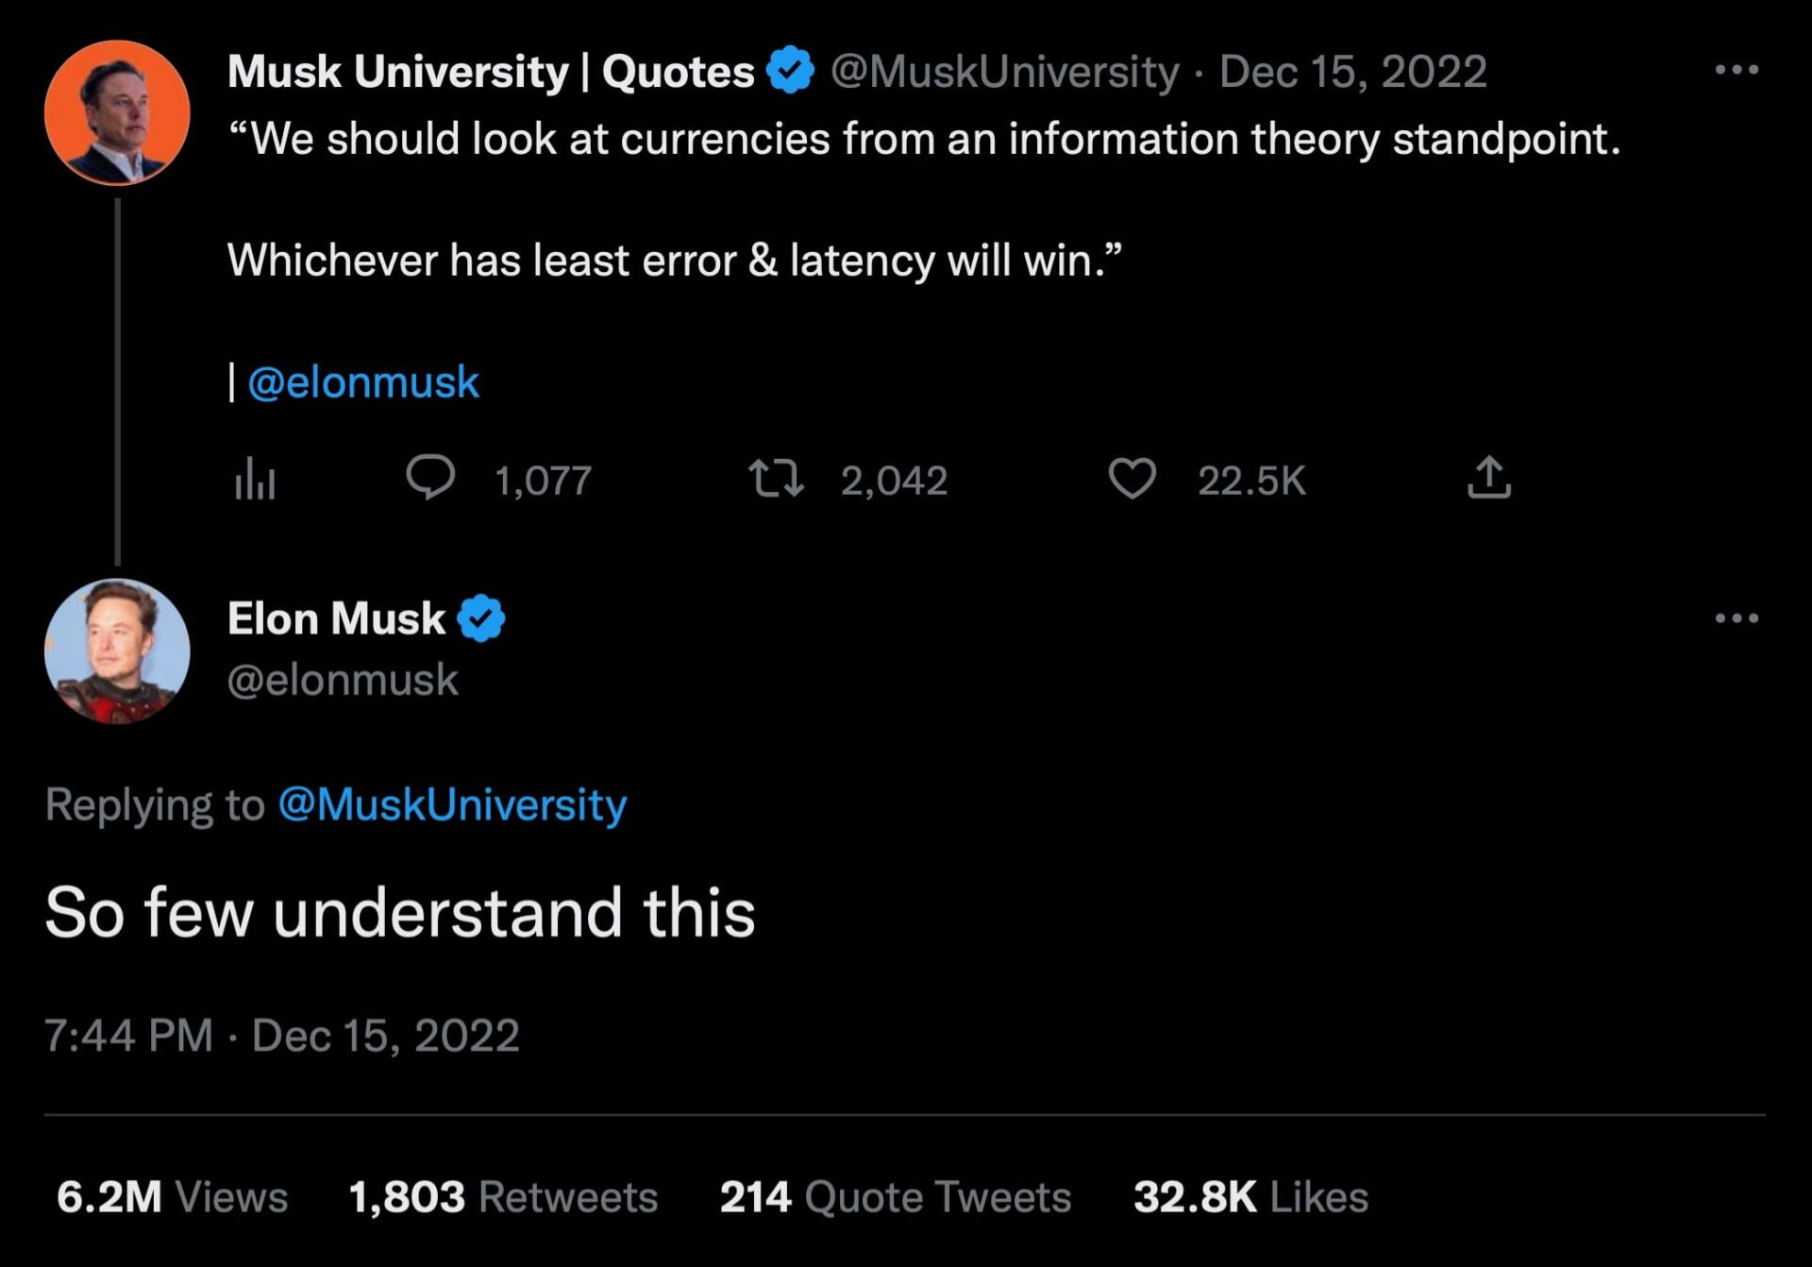Click the Elon Musk display name
The height and width of the screenshot is (1267, 1812).
click(336, 619)
